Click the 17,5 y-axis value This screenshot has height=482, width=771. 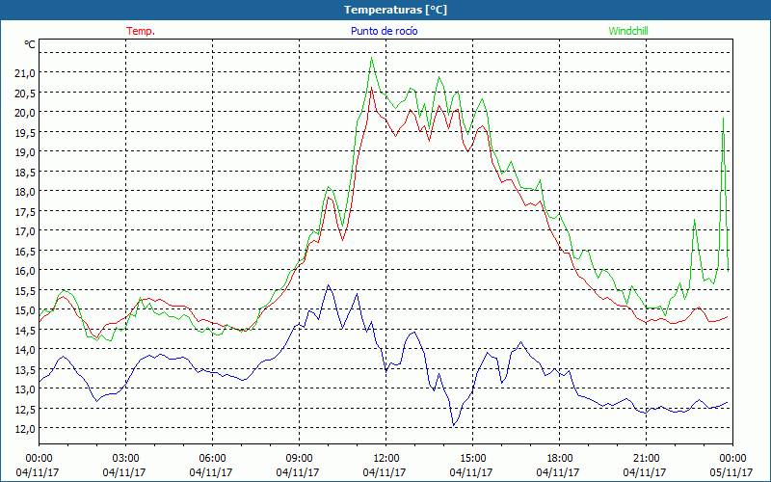[26, 211]
